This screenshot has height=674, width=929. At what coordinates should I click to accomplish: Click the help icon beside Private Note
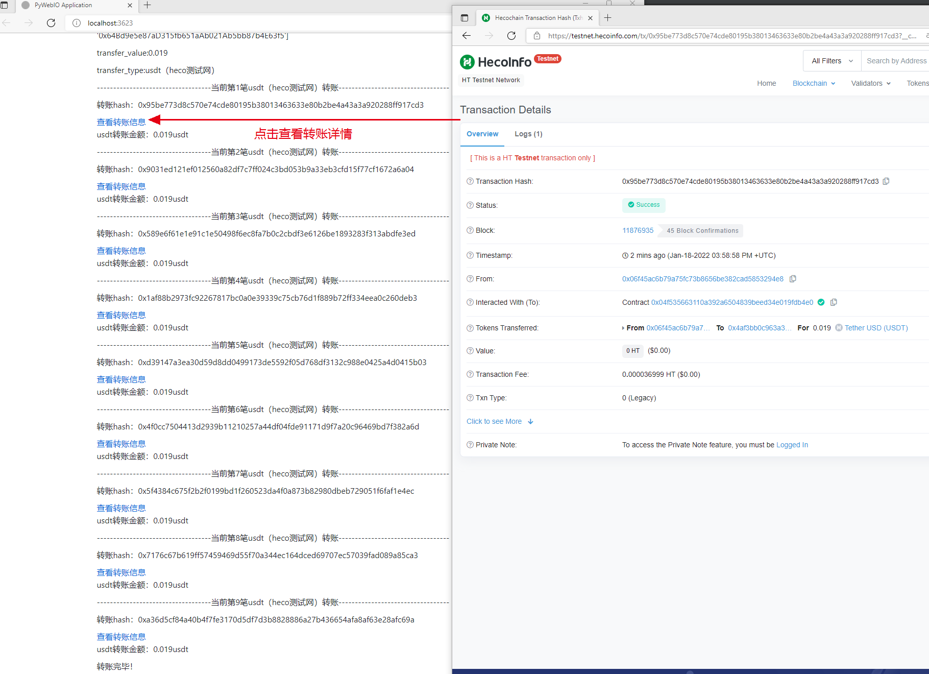pos(470,445)
